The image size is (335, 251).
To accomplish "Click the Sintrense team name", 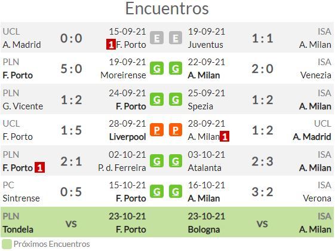I will pos(21,198).
